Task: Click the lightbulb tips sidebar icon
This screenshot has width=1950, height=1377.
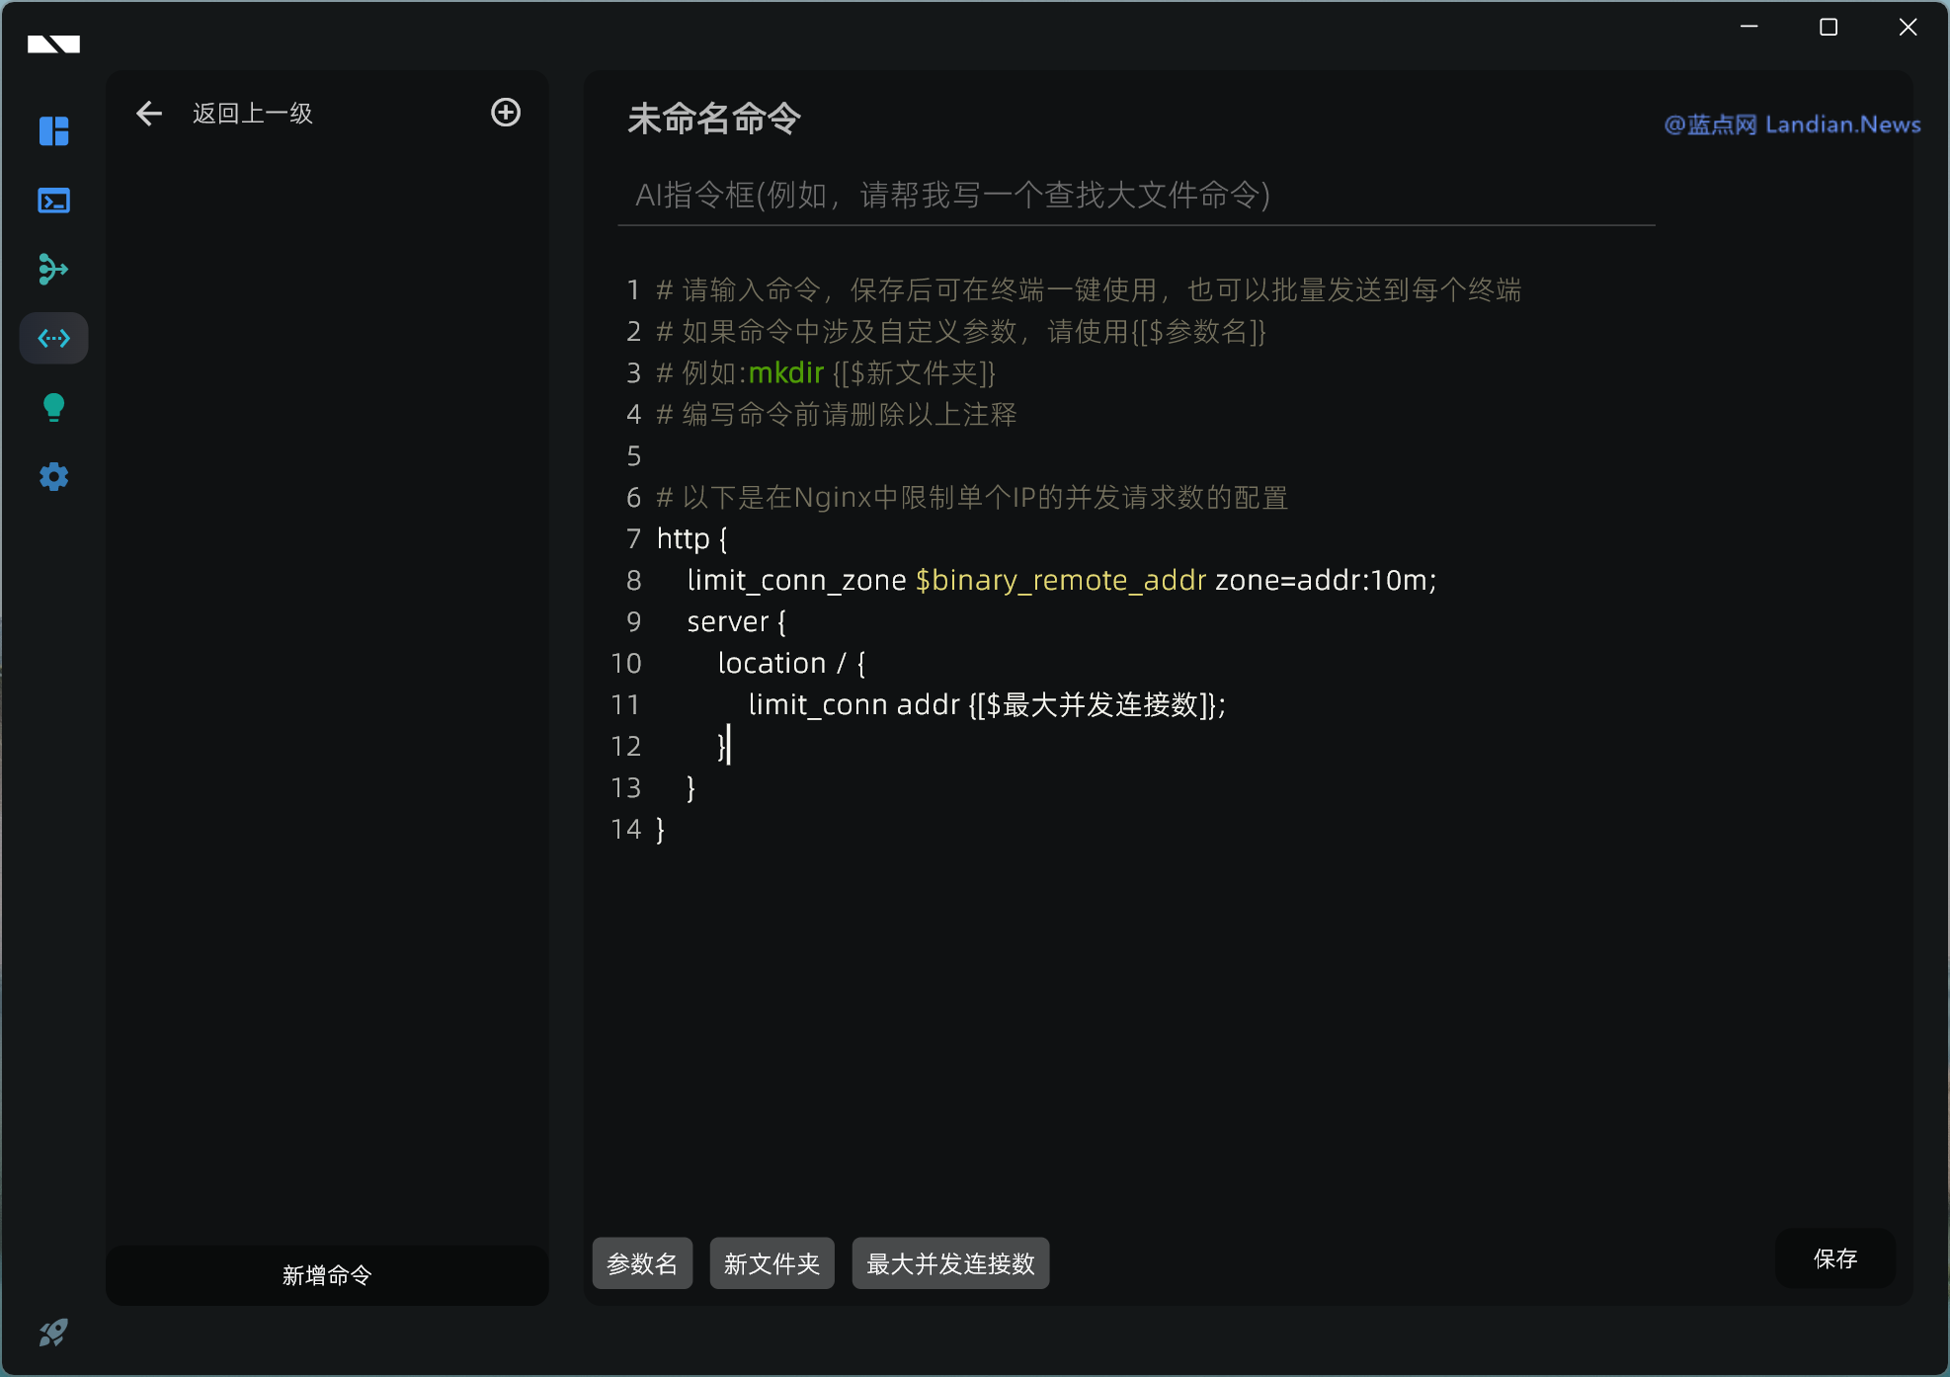Action: click(53, 407)
